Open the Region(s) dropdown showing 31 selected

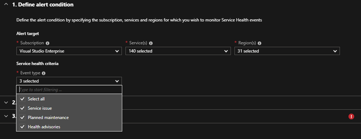pyautogui.click(x=287, y=51)
